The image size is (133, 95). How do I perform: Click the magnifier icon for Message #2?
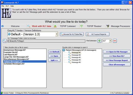70,55
